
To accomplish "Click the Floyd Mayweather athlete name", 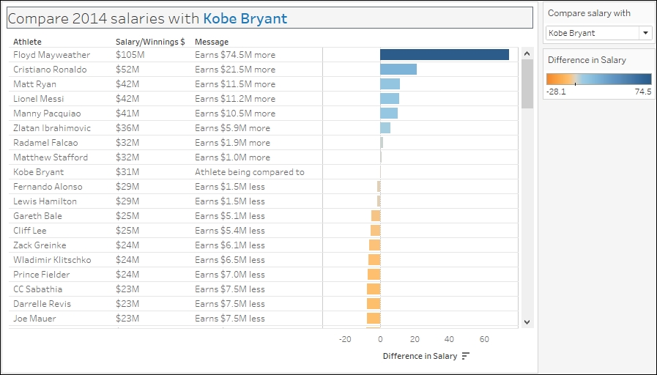I will [x=51, y=55].
